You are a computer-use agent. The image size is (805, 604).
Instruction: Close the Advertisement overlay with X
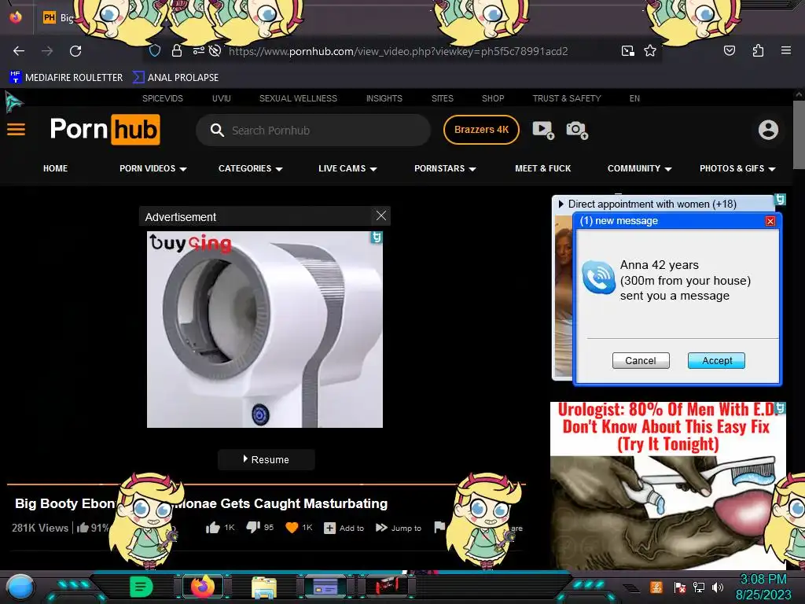click(381, 215)
